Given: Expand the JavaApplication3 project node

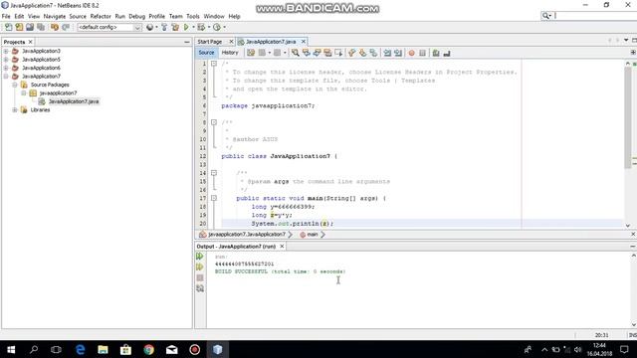Looking at the screenshot, I should (x=6, y=51).
